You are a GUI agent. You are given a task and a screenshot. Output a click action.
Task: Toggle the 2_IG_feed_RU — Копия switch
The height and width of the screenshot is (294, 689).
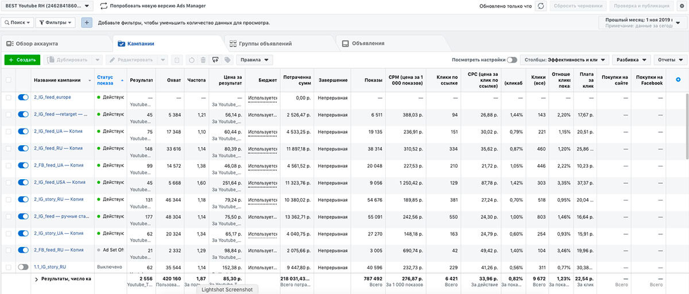tap(23, 149)
